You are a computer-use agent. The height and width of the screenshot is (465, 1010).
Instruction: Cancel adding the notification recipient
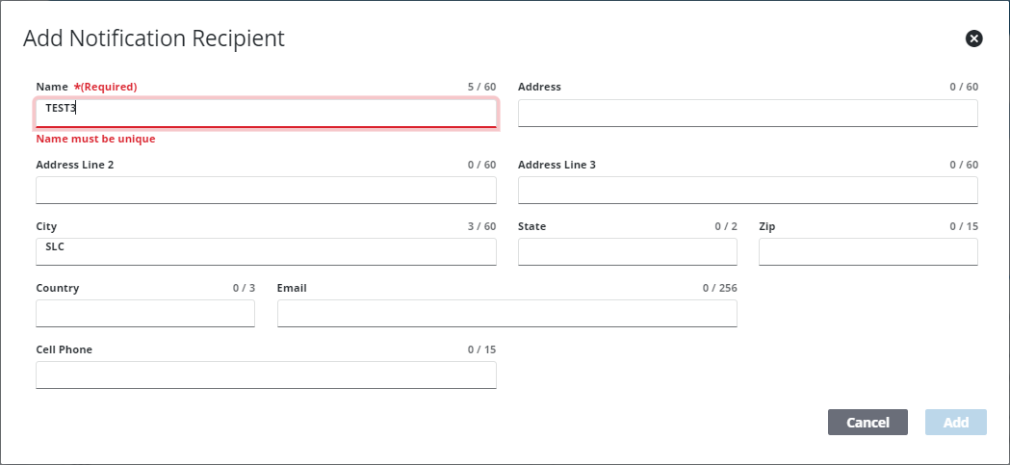[x=868, y=423]
